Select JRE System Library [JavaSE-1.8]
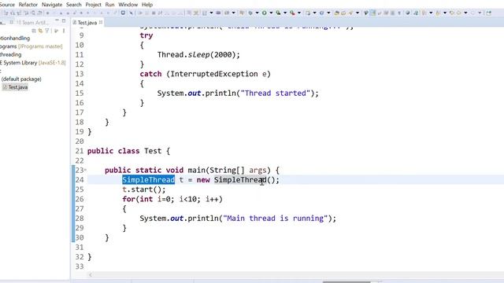The width and height of the screenshot is (504, 283). [x=33, y=63]
